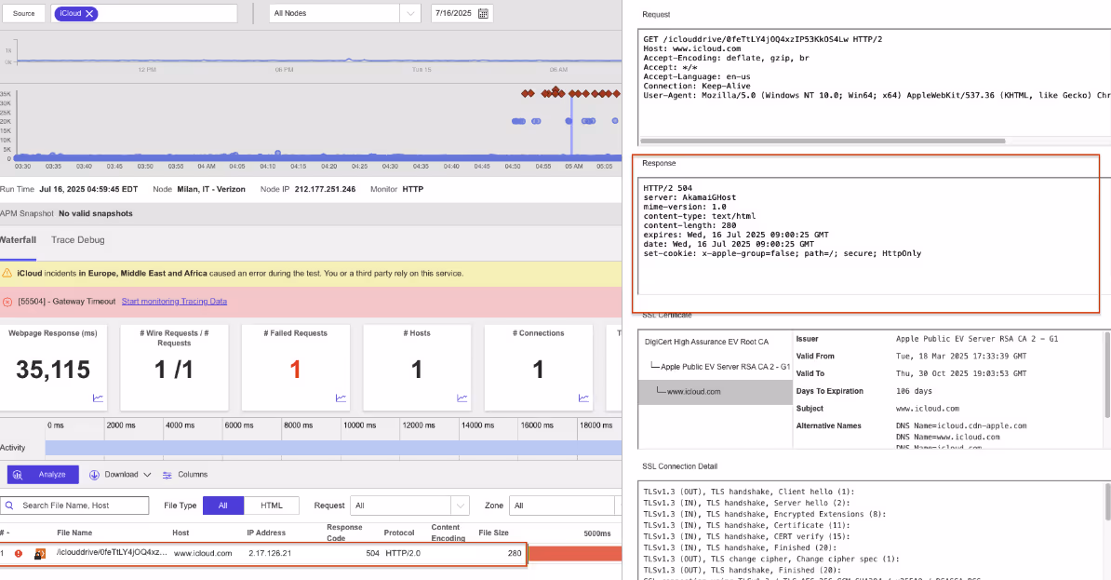Click the Protocol column header
This screenshot has height=580, width=1111.
(x=399, y=533)
